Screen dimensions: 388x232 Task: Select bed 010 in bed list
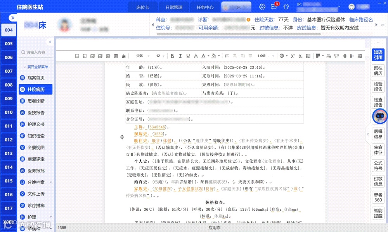tap(9, 113)
